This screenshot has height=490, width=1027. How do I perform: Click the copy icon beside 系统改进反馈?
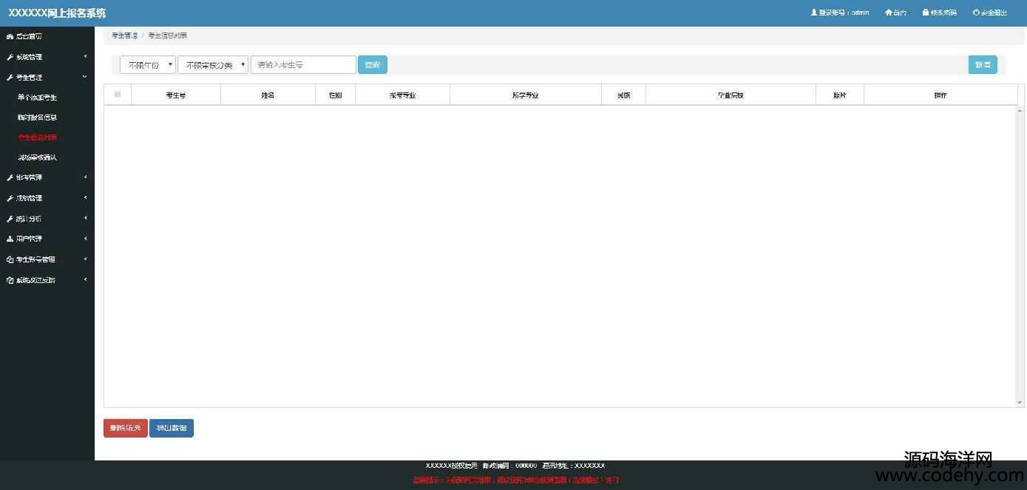(10, 280)
